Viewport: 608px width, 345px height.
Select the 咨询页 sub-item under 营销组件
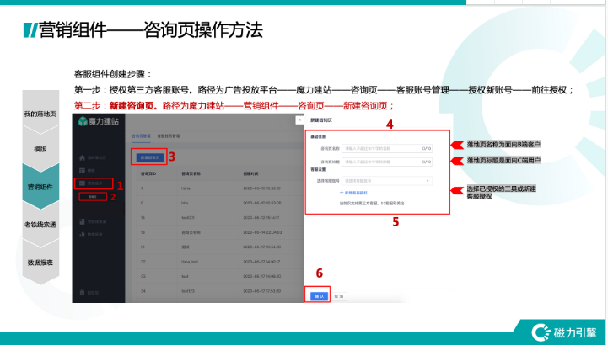point(93,197)
